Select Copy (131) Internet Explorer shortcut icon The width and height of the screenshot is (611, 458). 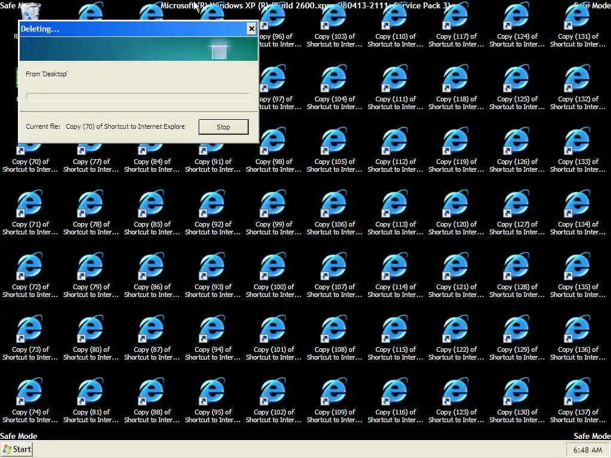coord(577,16)
